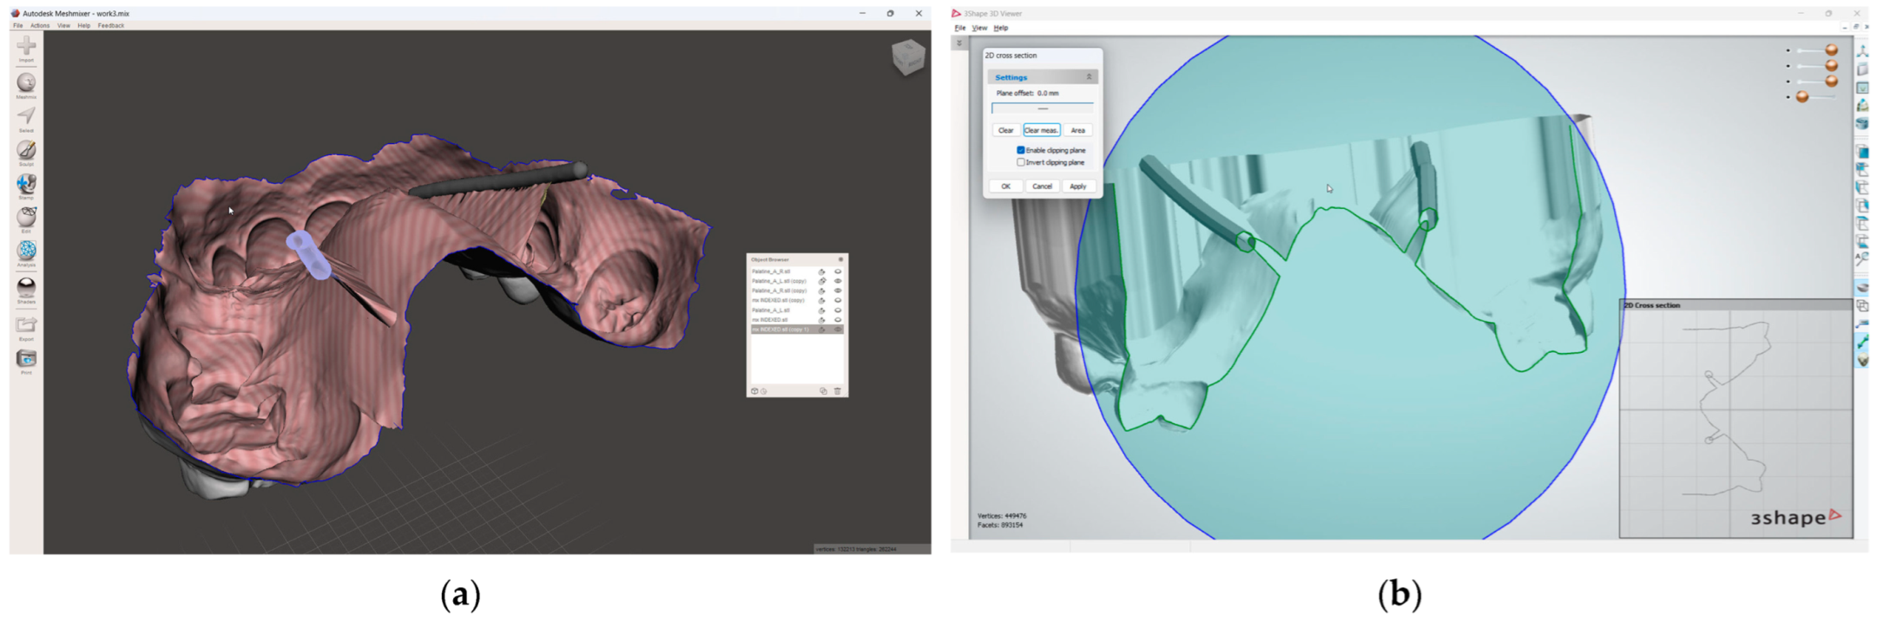Uncheck Enable clipping plane
Viewport: 1877px width, 621px height.
pos(1021,150)
